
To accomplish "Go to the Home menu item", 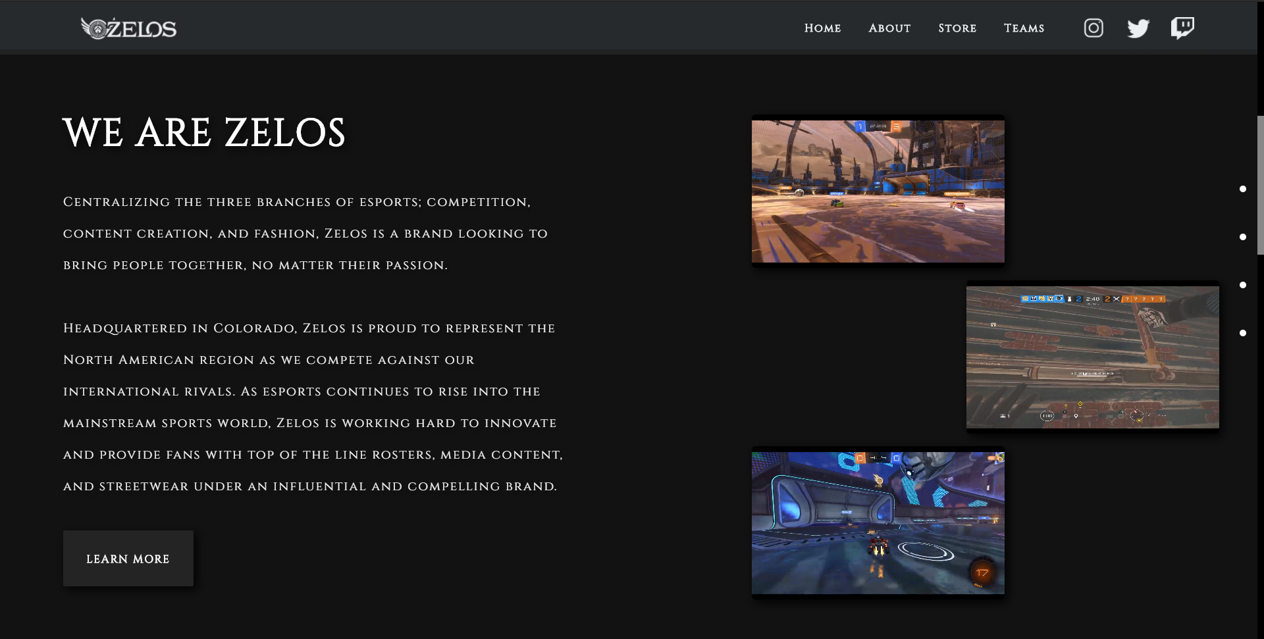I will (822, 28).
